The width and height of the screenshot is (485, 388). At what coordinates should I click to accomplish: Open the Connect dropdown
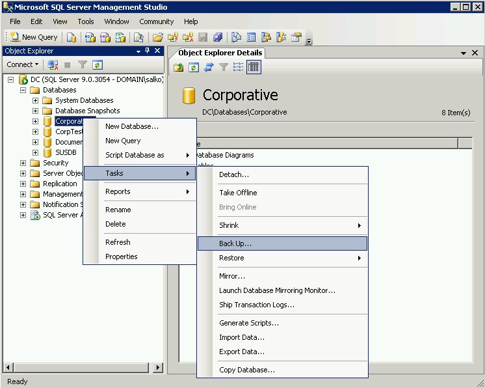(23, 64)
